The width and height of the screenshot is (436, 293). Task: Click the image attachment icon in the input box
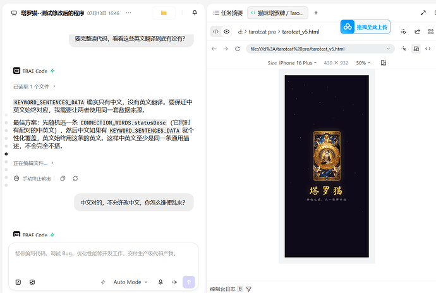pyautogui.click(x=32, y=282)
